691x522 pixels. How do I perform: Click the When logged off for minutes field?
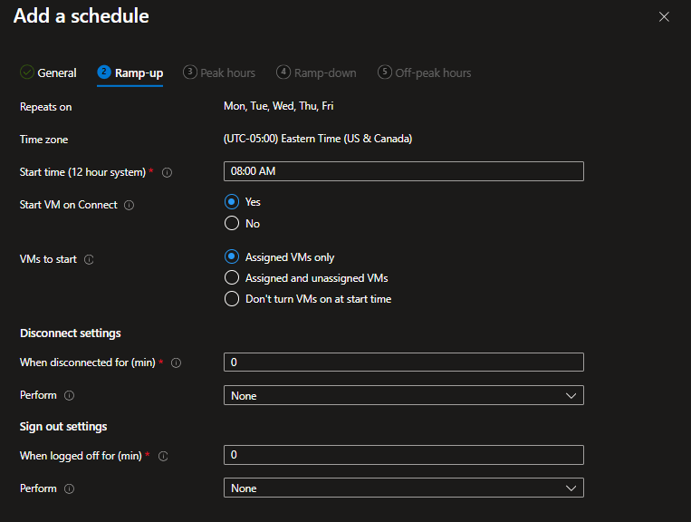click(403, 455)
